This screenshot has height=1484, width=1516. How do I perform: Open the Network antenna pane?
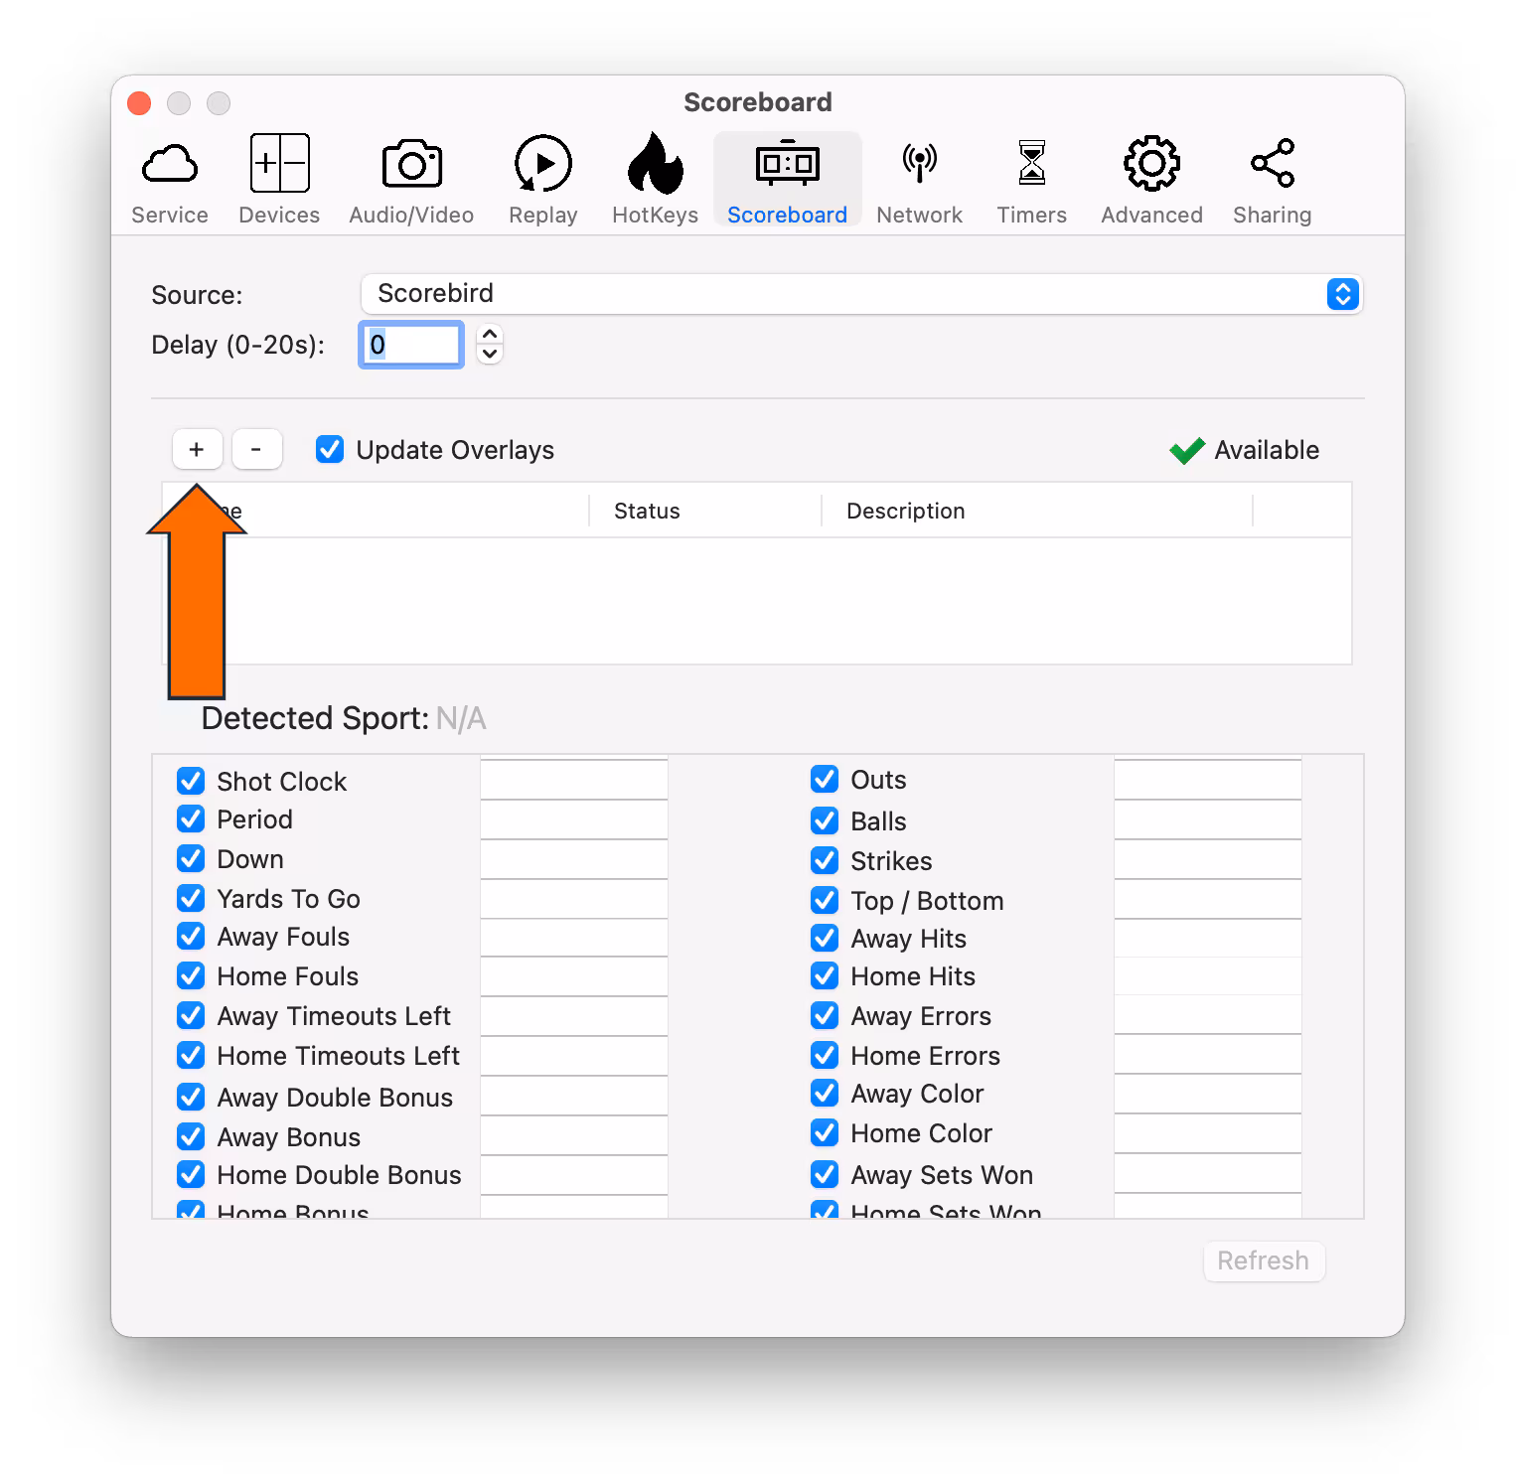pyautogui.click(x=919, y=182)
